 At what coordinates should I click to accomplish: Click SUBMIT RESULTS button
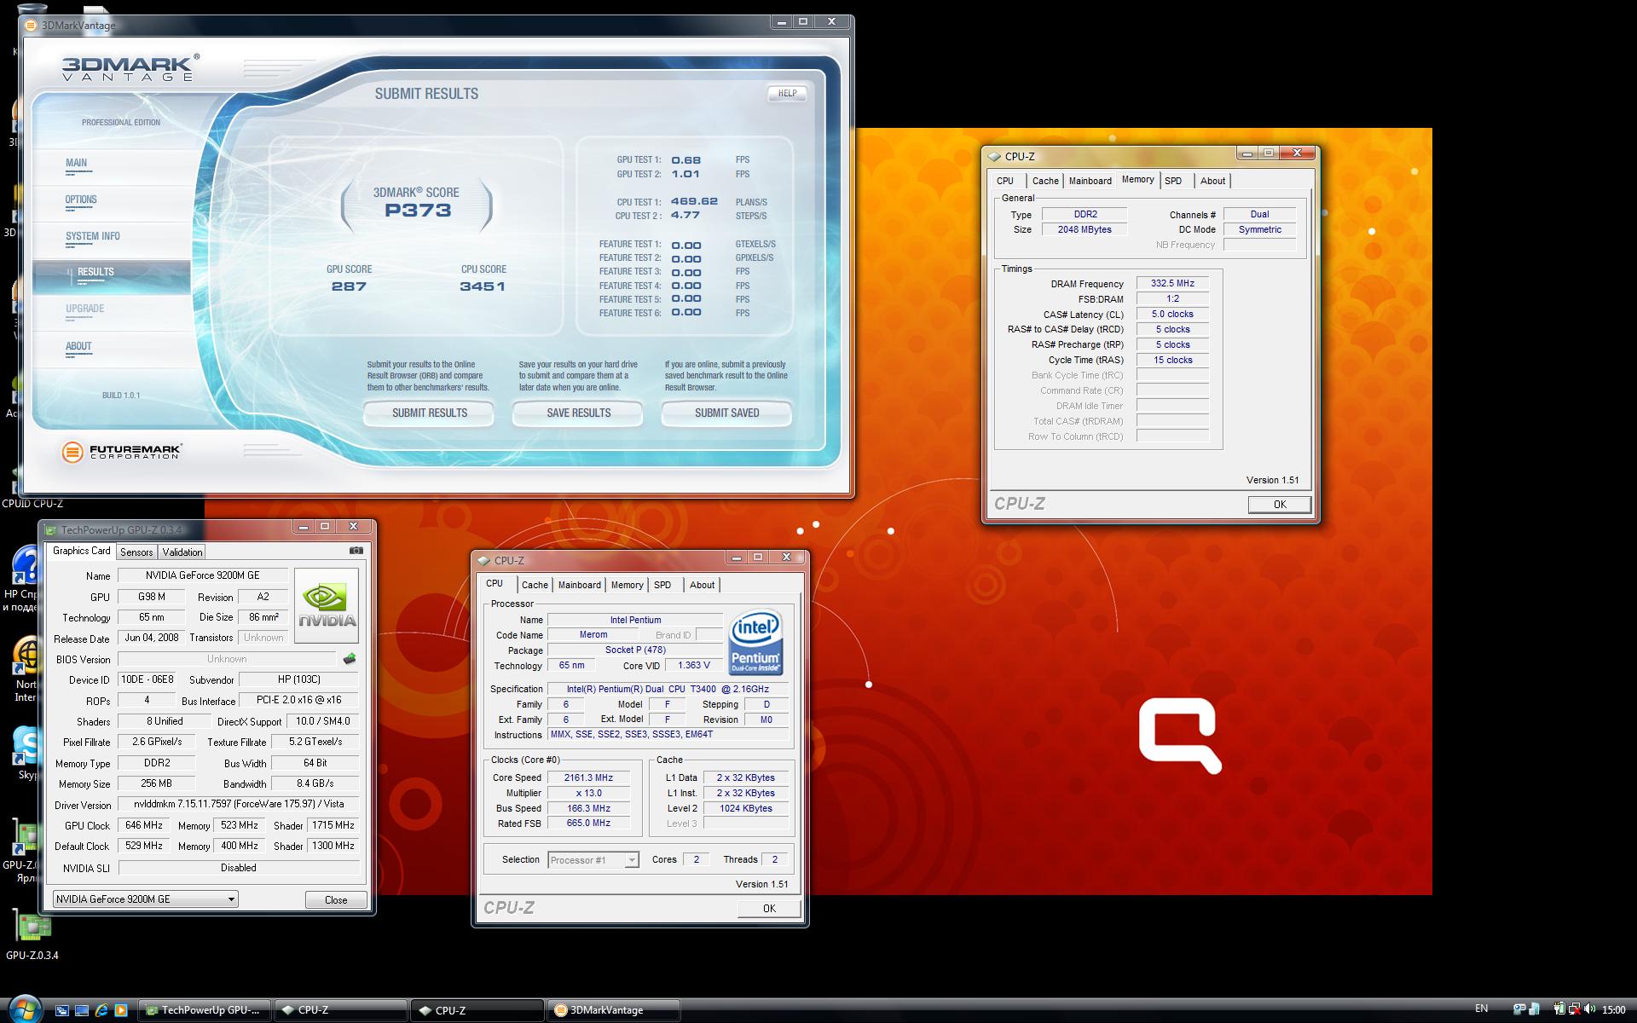[429, 413]
